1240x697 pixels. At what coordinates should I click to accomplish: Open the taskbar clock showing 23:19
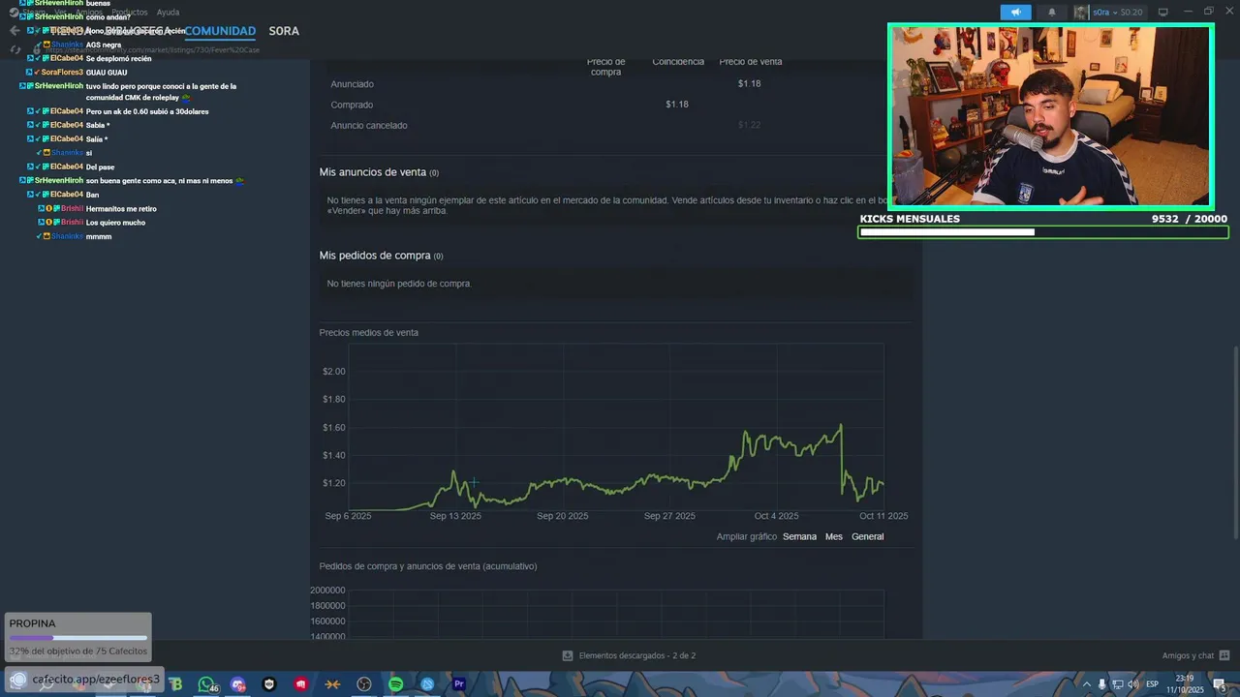(1184, 683)
